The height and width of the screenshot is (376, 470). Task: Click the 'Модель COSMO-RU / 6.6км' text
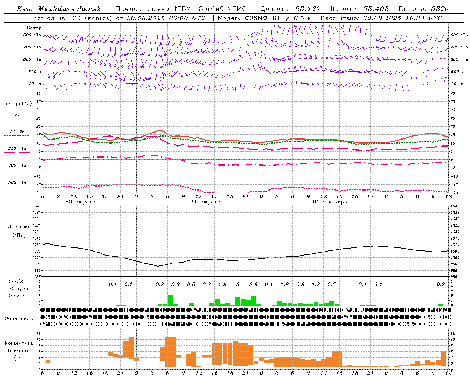click(x=265, y=18)
